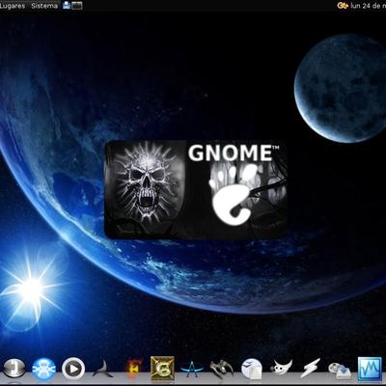Open the Lugares menu
Viewport: 386px width, 386px height.
13,6
